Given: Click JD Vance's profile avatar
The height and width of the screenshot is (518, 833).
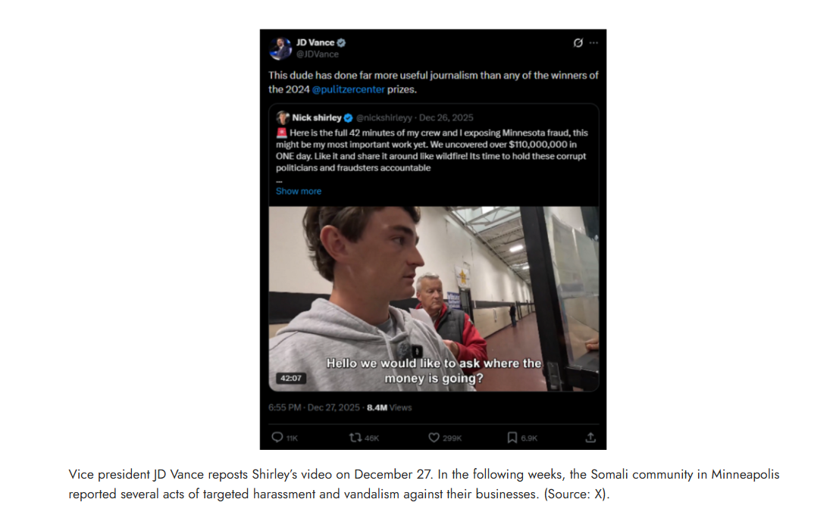Looking at the screenshot, I should [x=280, y=48].
